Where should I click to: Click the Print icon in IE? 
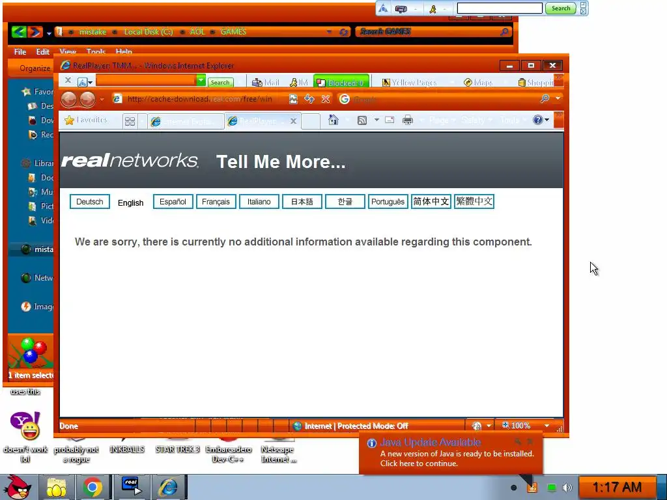pos(408,120)
